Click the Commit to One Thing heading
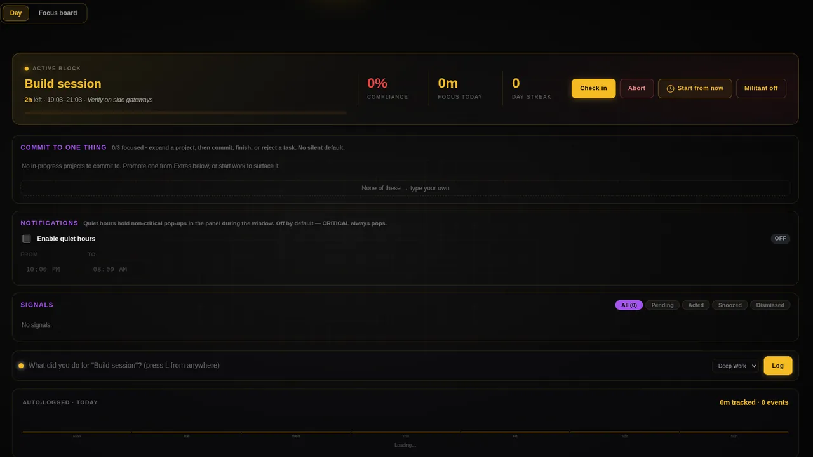Screen dimensions: 813x457 [64, 147]
